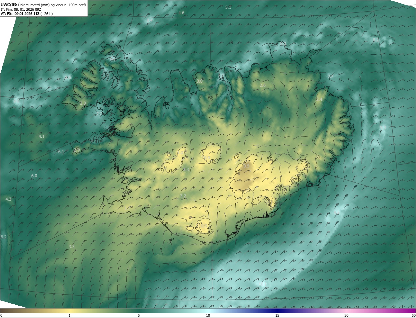416x318 pixels.
Task: Click the 6.2 value over the ocean
Action: coord(4,237)
